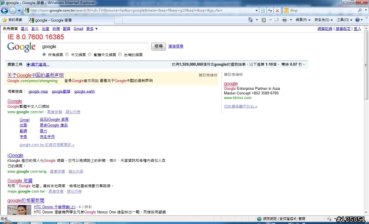The image size is (369, 224).
Task: Open the Gmail sitelink under Google result
Action: [24, 120]
